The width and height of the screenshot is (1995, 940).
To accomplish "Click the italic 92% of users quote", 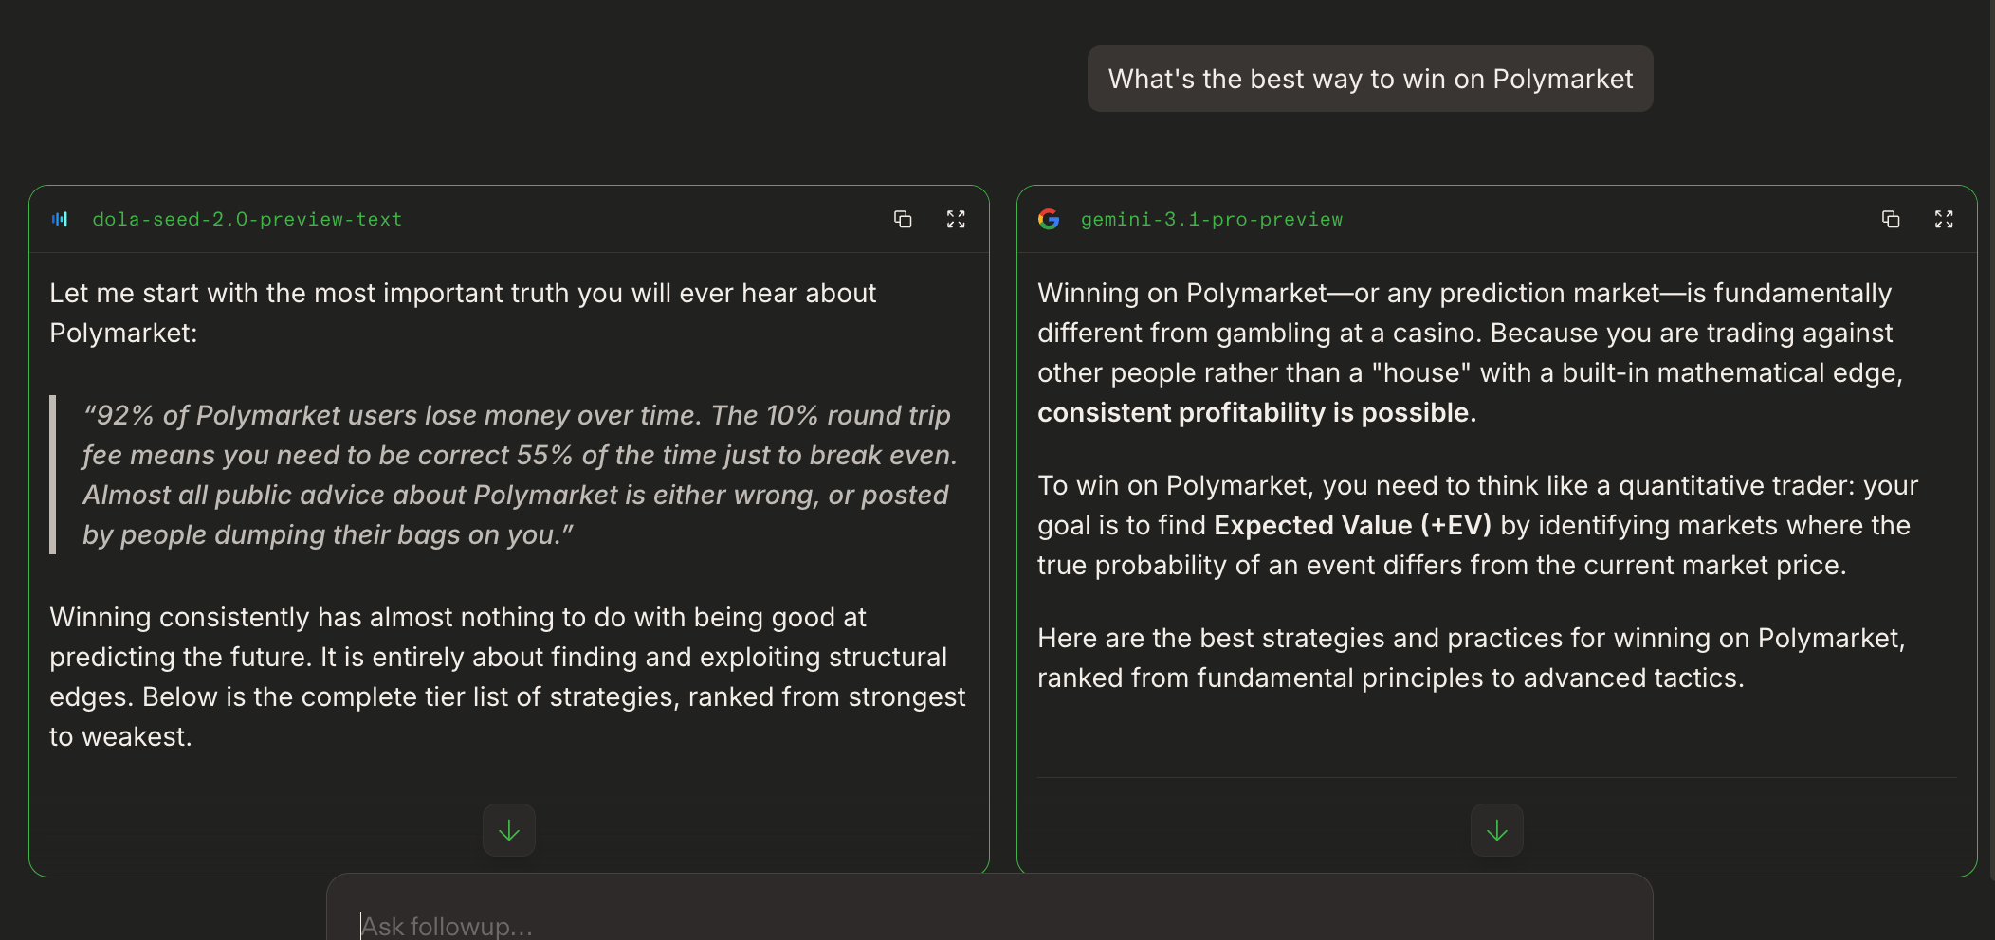I will (520, 475).
